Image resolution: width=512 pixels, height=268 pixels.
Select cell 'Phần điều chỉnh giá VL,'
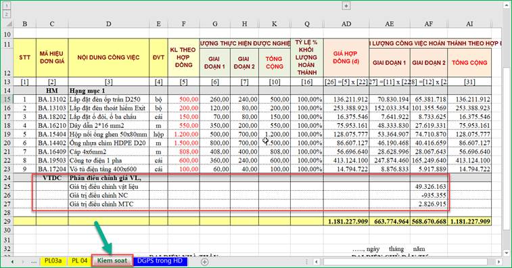(x=109, y=178)
